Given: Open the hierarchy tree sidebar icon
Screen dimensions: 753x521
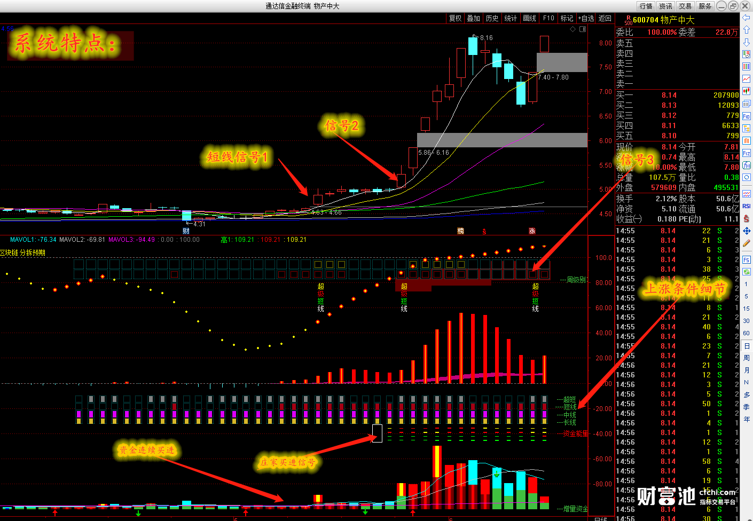Looking at the screenshot, I should (747, 128).
